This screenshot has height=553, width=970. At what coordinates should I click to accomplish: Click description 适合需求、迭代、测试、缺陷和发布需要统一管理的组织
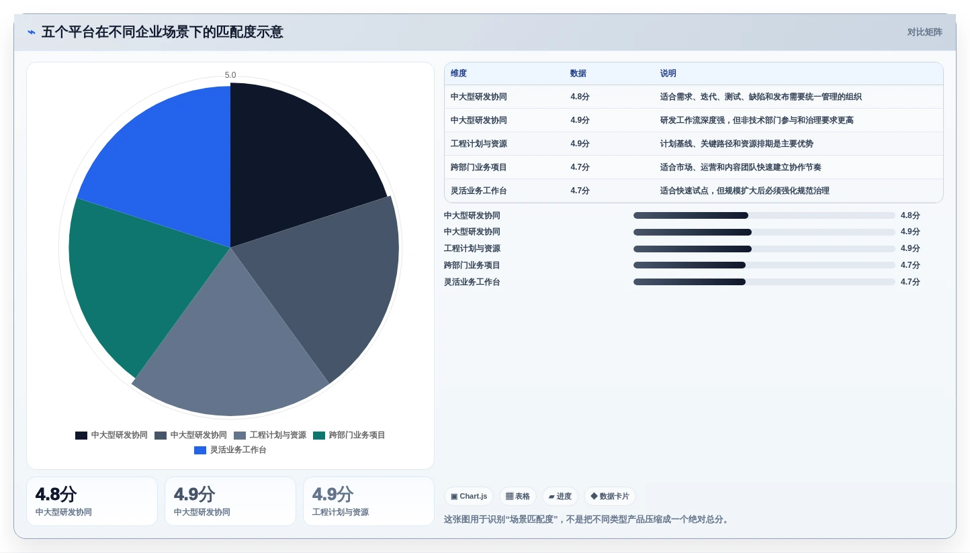(x=760, y=97)
